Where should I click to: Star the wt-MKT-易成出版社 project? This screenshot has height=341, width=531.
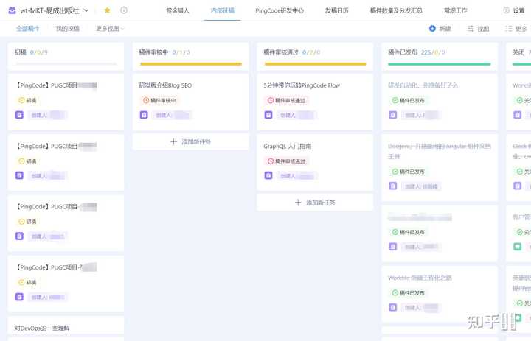point(108,10)
